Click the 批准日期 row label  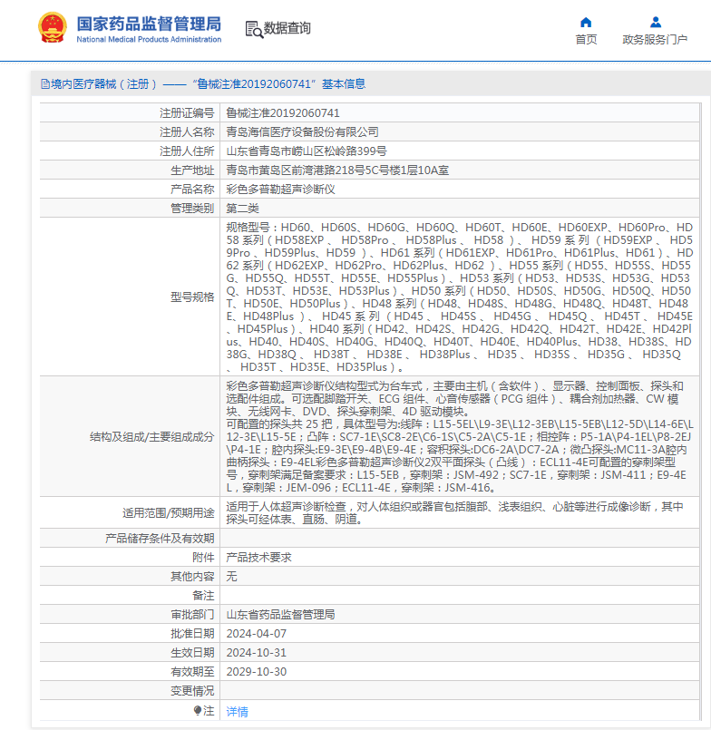tap(192, 634)
